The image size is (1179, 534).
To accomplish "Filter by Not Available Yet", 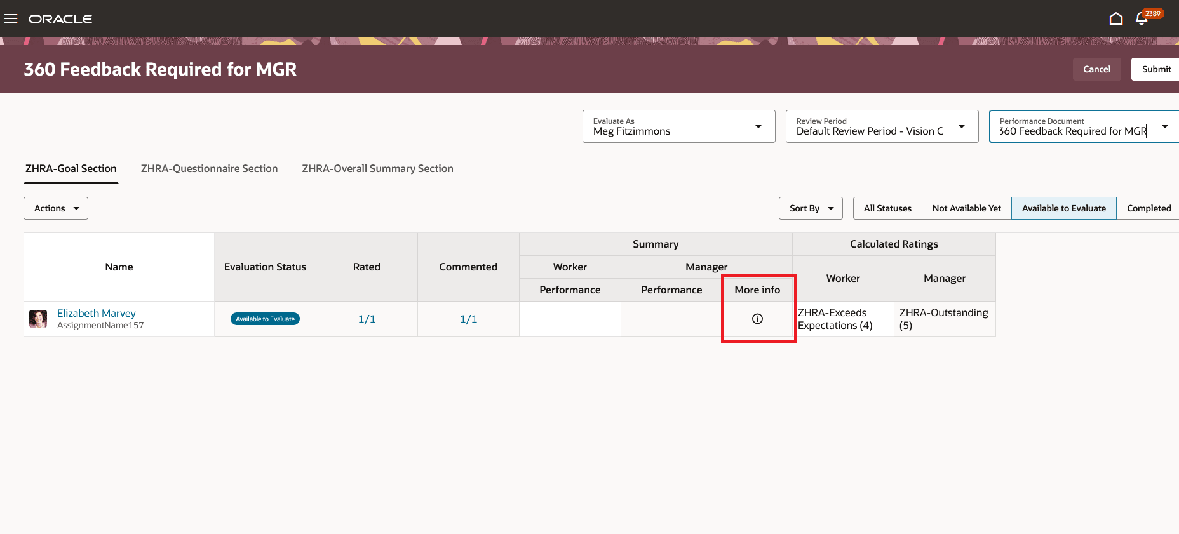I will tap(966, 208).
